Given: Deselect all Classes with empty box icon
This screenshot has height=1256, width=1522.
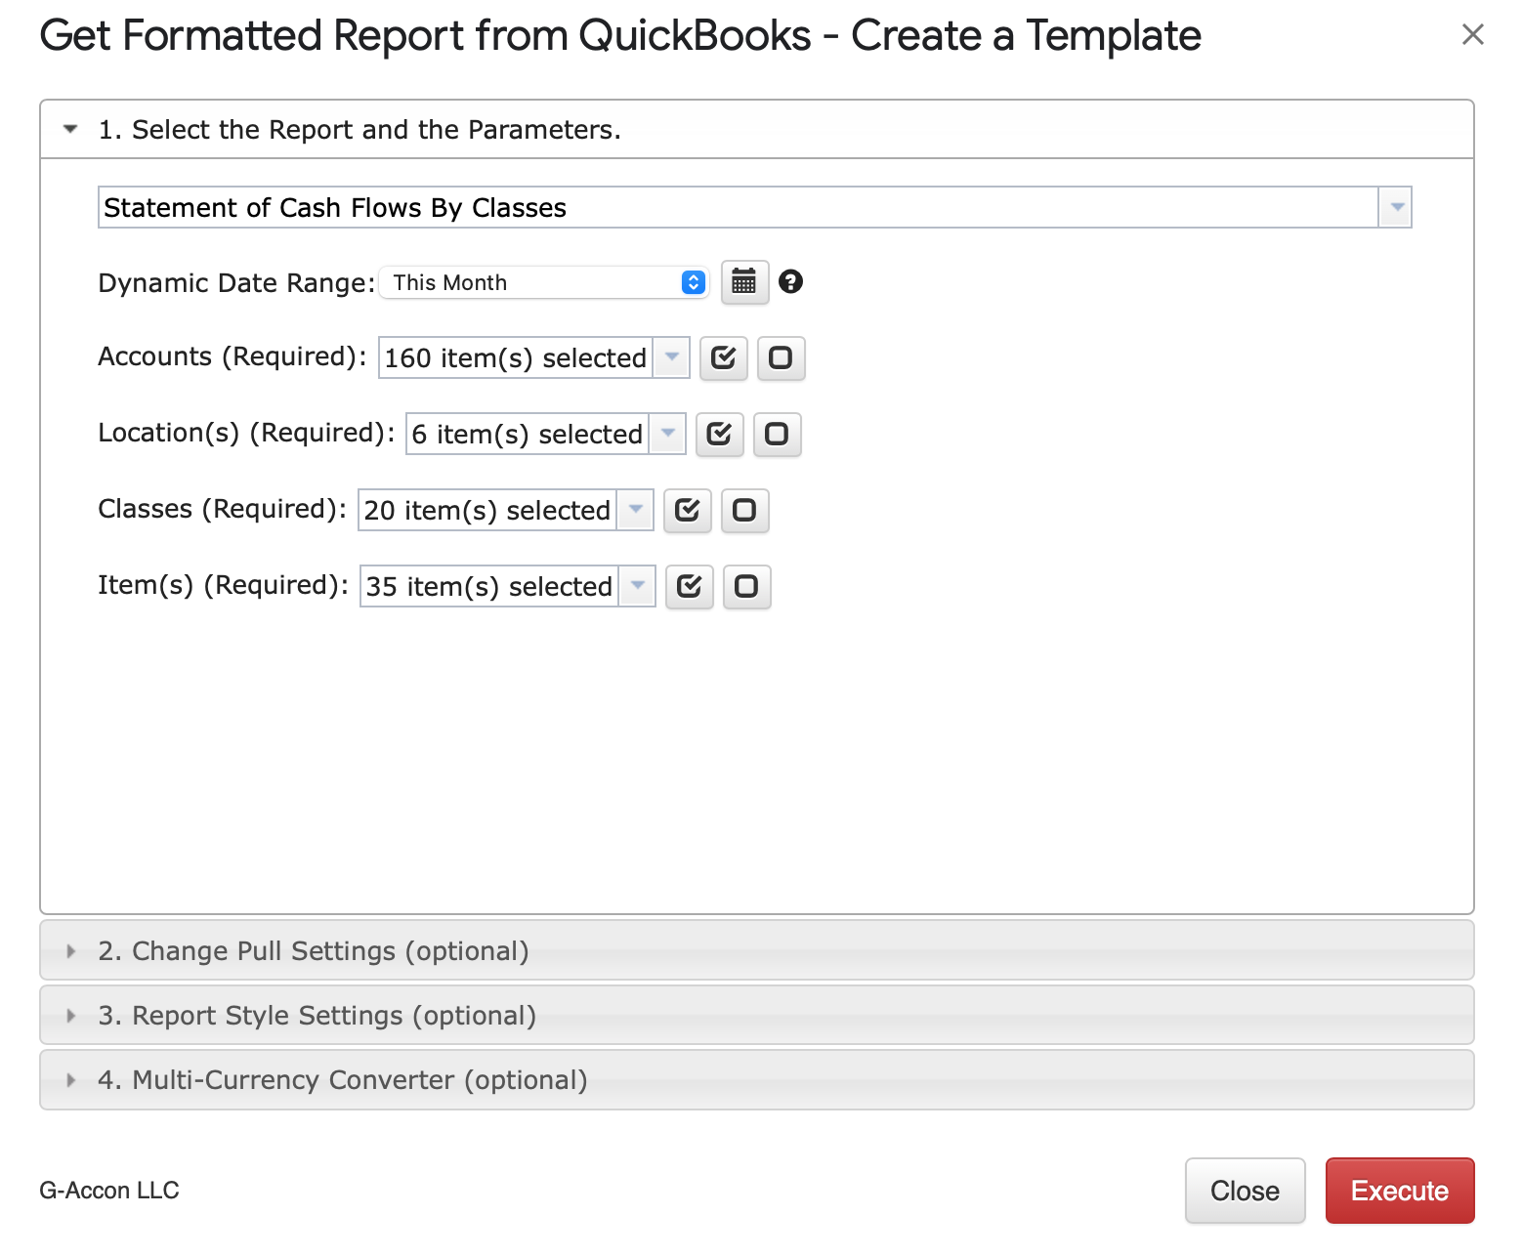Looking at the screenshot, I should coord(744,510).
